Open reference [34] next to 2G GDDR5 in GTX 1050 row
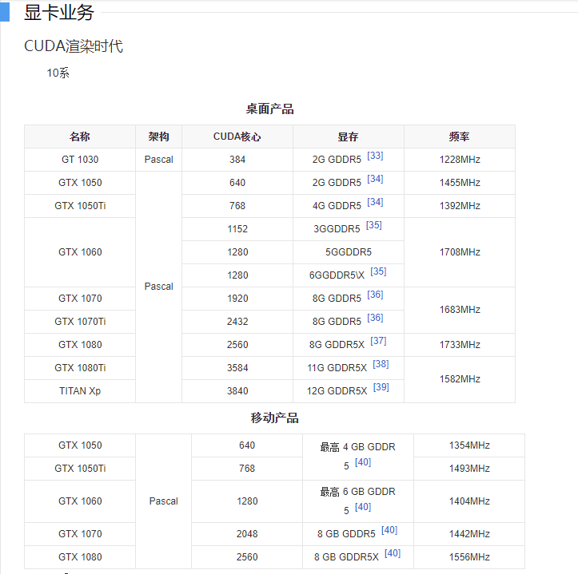The image size is (578, 574). click(375, 179)
